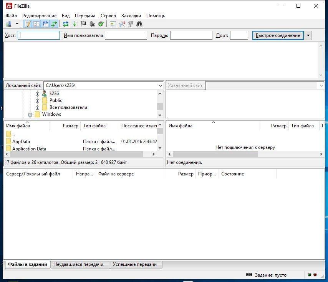Focus the Пароль input field
The height and width of the screenshot is (282, 328).
click(x=191, y=35)
